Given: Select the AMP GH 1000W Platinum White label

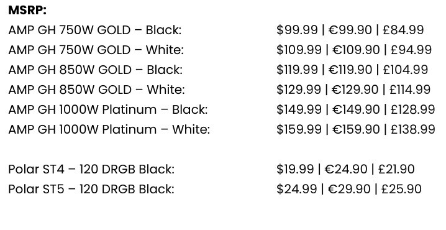Looking at the screenshot, I should (x=109, y=129).
